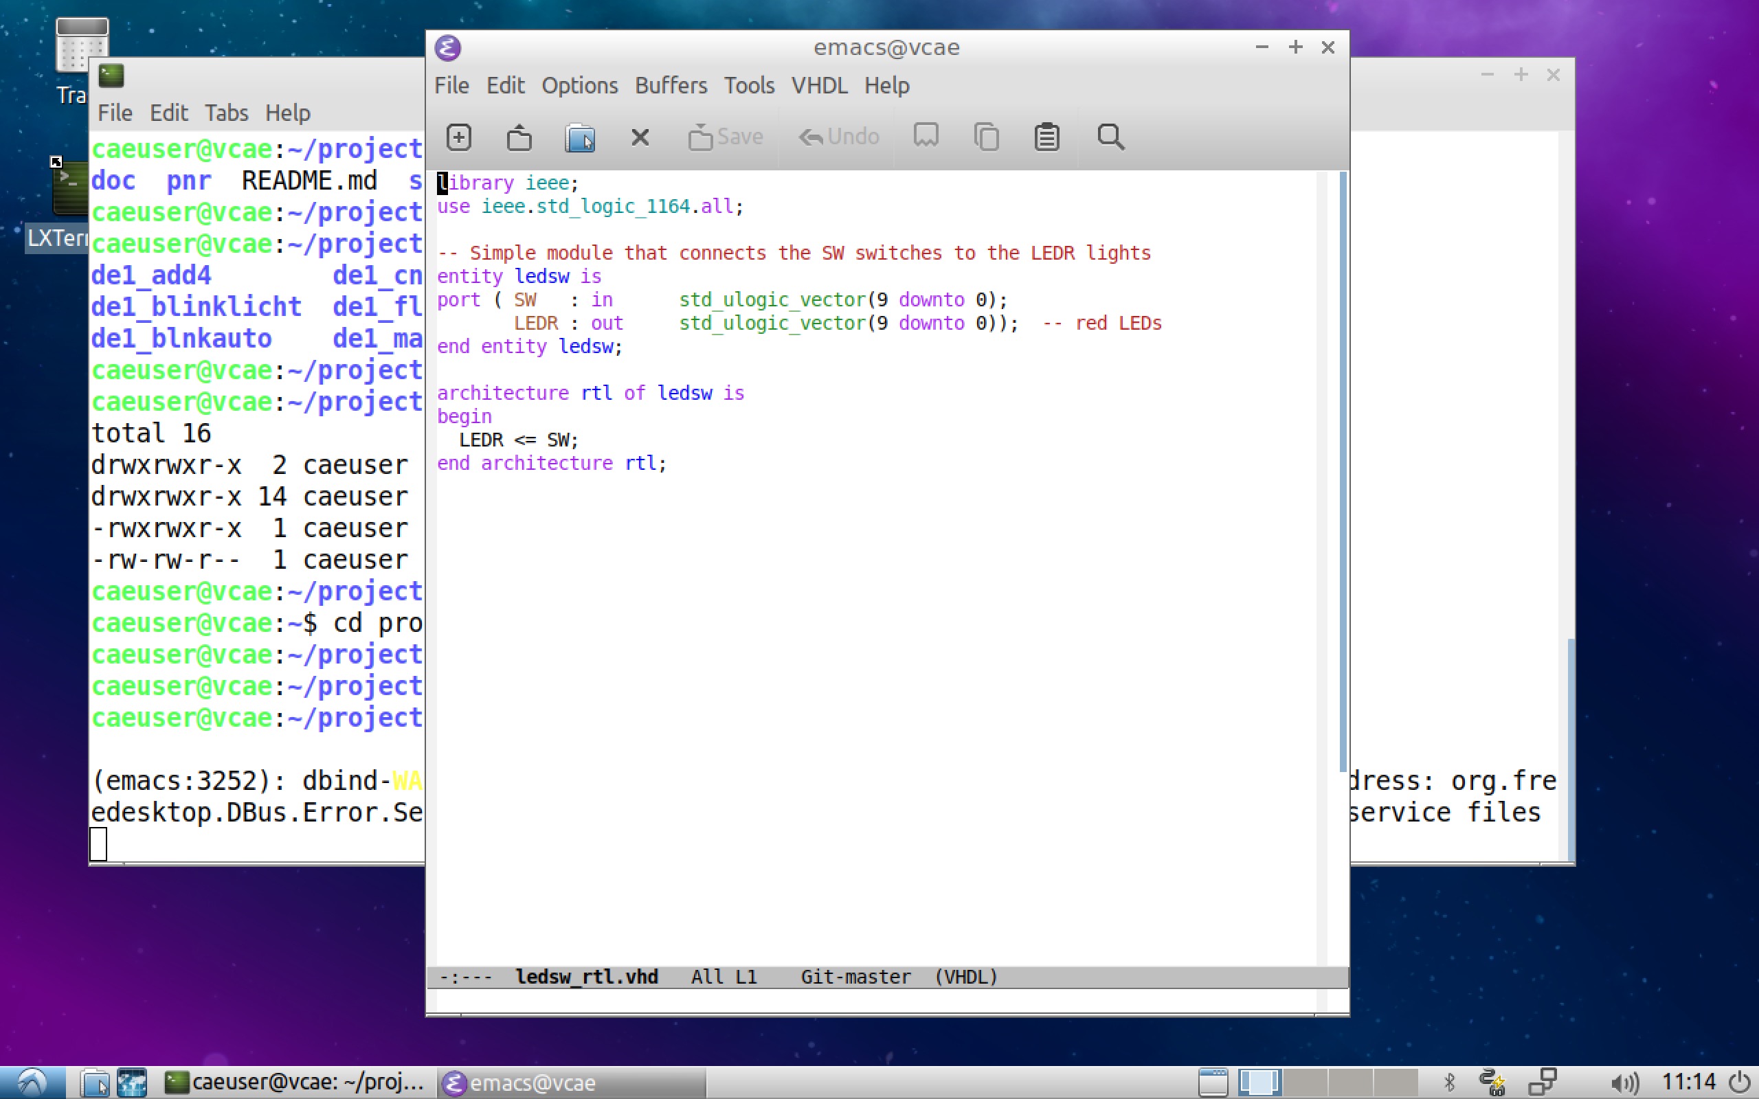Open the VHDL menu in Emacs
1759x1099 pixels.
[x=819, y=86]
